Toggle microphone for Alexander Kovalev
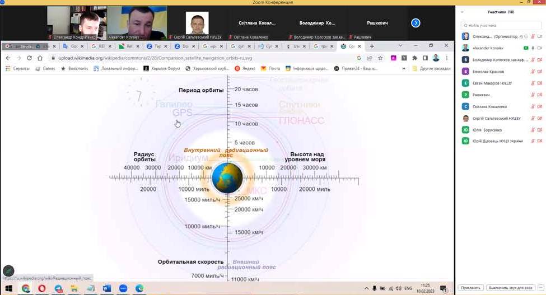 [x=533, y=48]
